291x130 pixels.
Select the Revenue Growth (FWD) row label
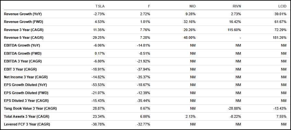click(x=23, y=22)
